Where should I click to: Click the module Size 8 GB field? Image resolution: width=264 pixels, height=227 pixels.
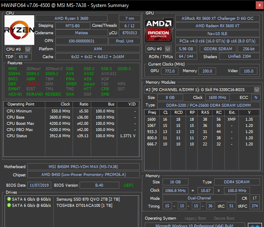(x=170, y=98)
